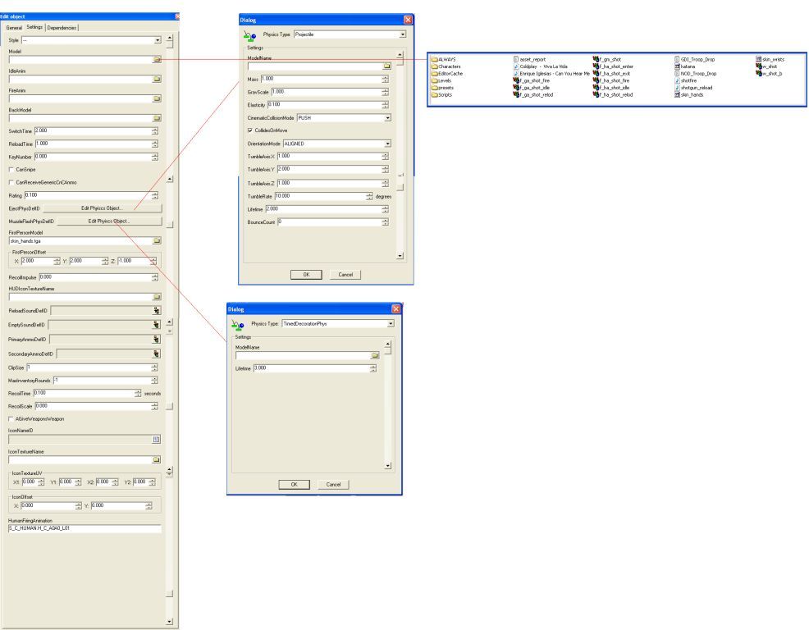
Task: Enable the CanSnipe checkbox
Action: pyautogui.click(x=10, y=168)
